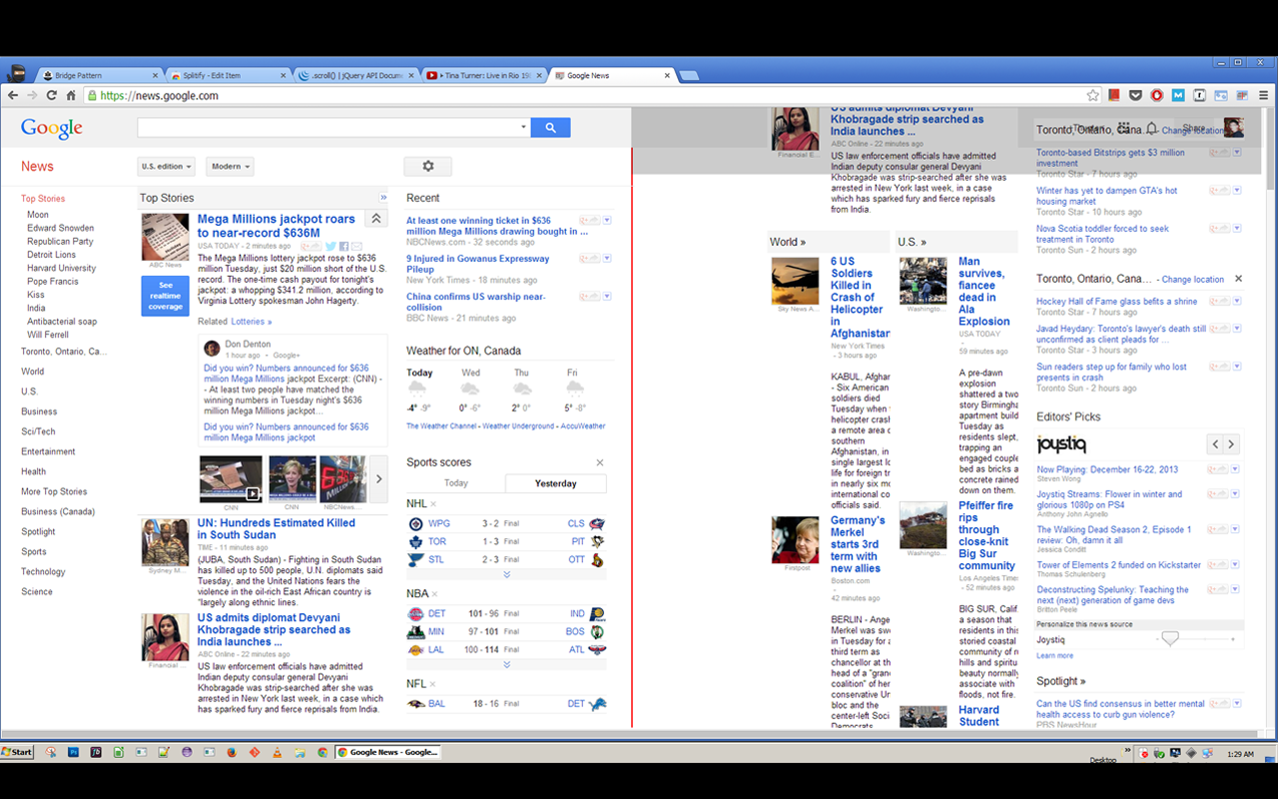
Task: Open the U.S. edition dropdown
Action: pos(166,167)
